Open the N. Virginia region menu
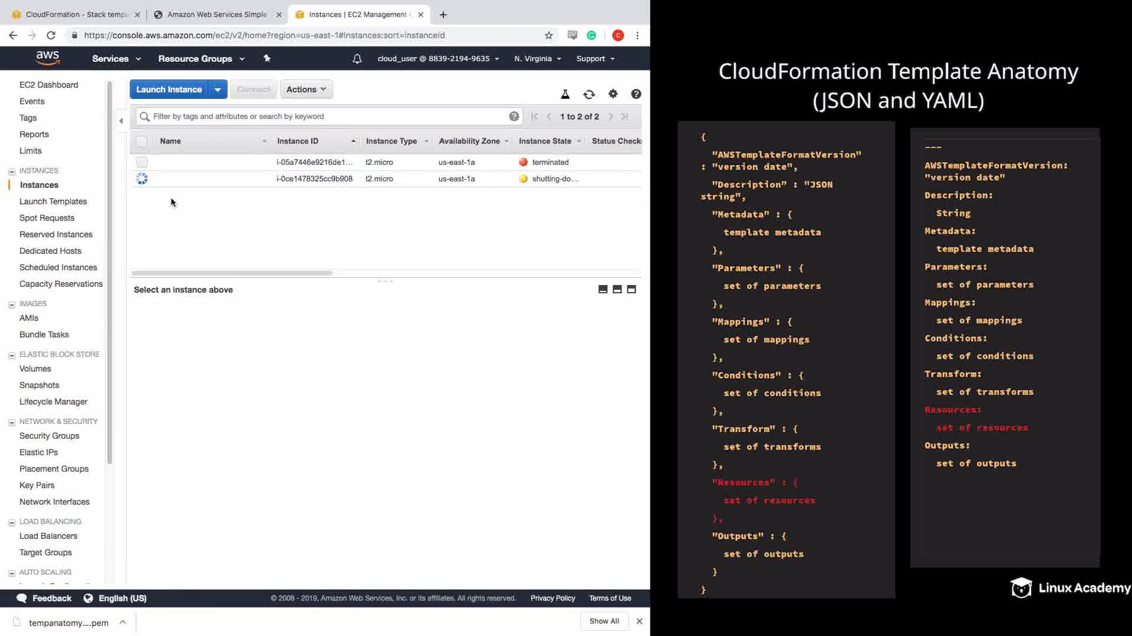Viewport: 1132px width, 636px height. 537,59
